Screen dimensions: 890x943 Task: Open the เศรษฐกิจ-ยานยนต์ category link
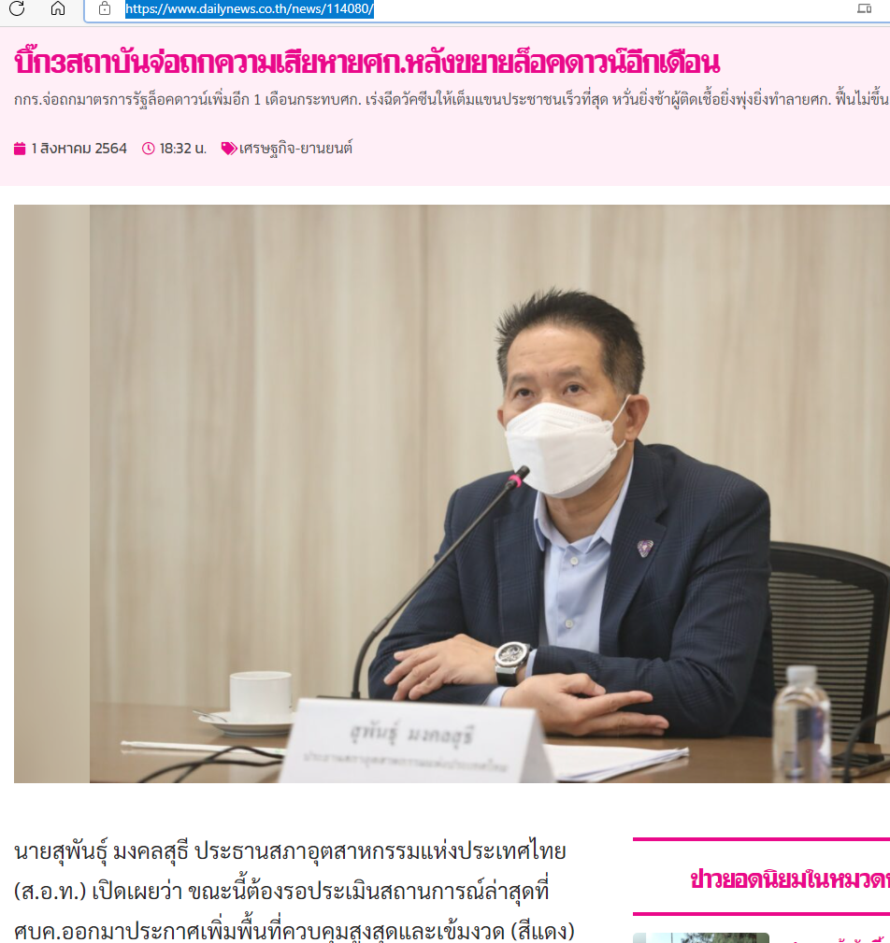coord(295,149)
